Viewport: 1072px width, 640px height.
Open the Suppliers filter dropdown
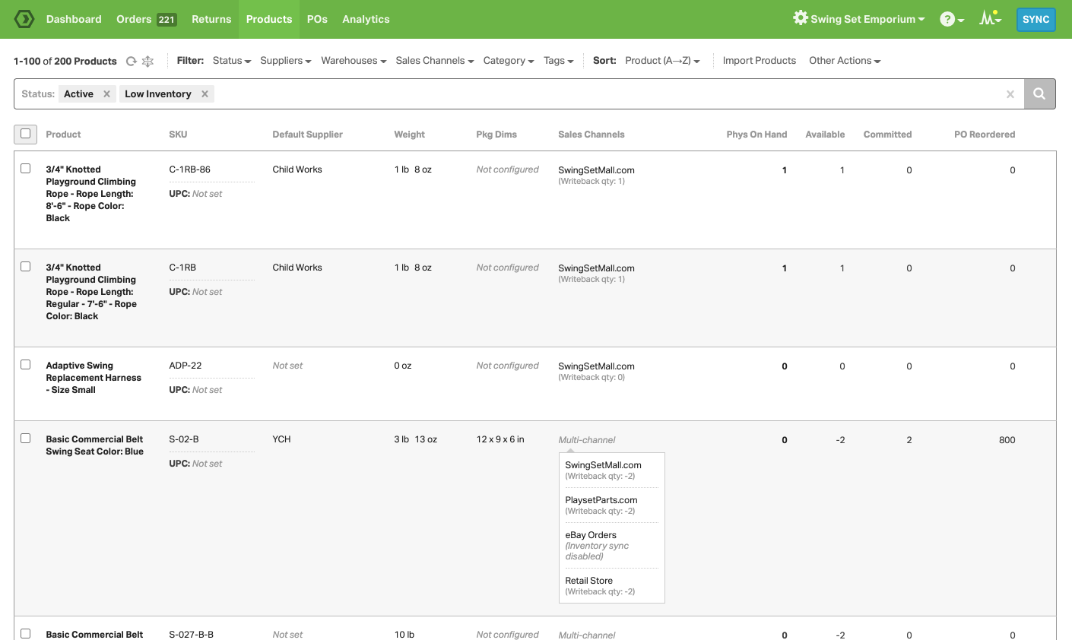tap(285, 60)
